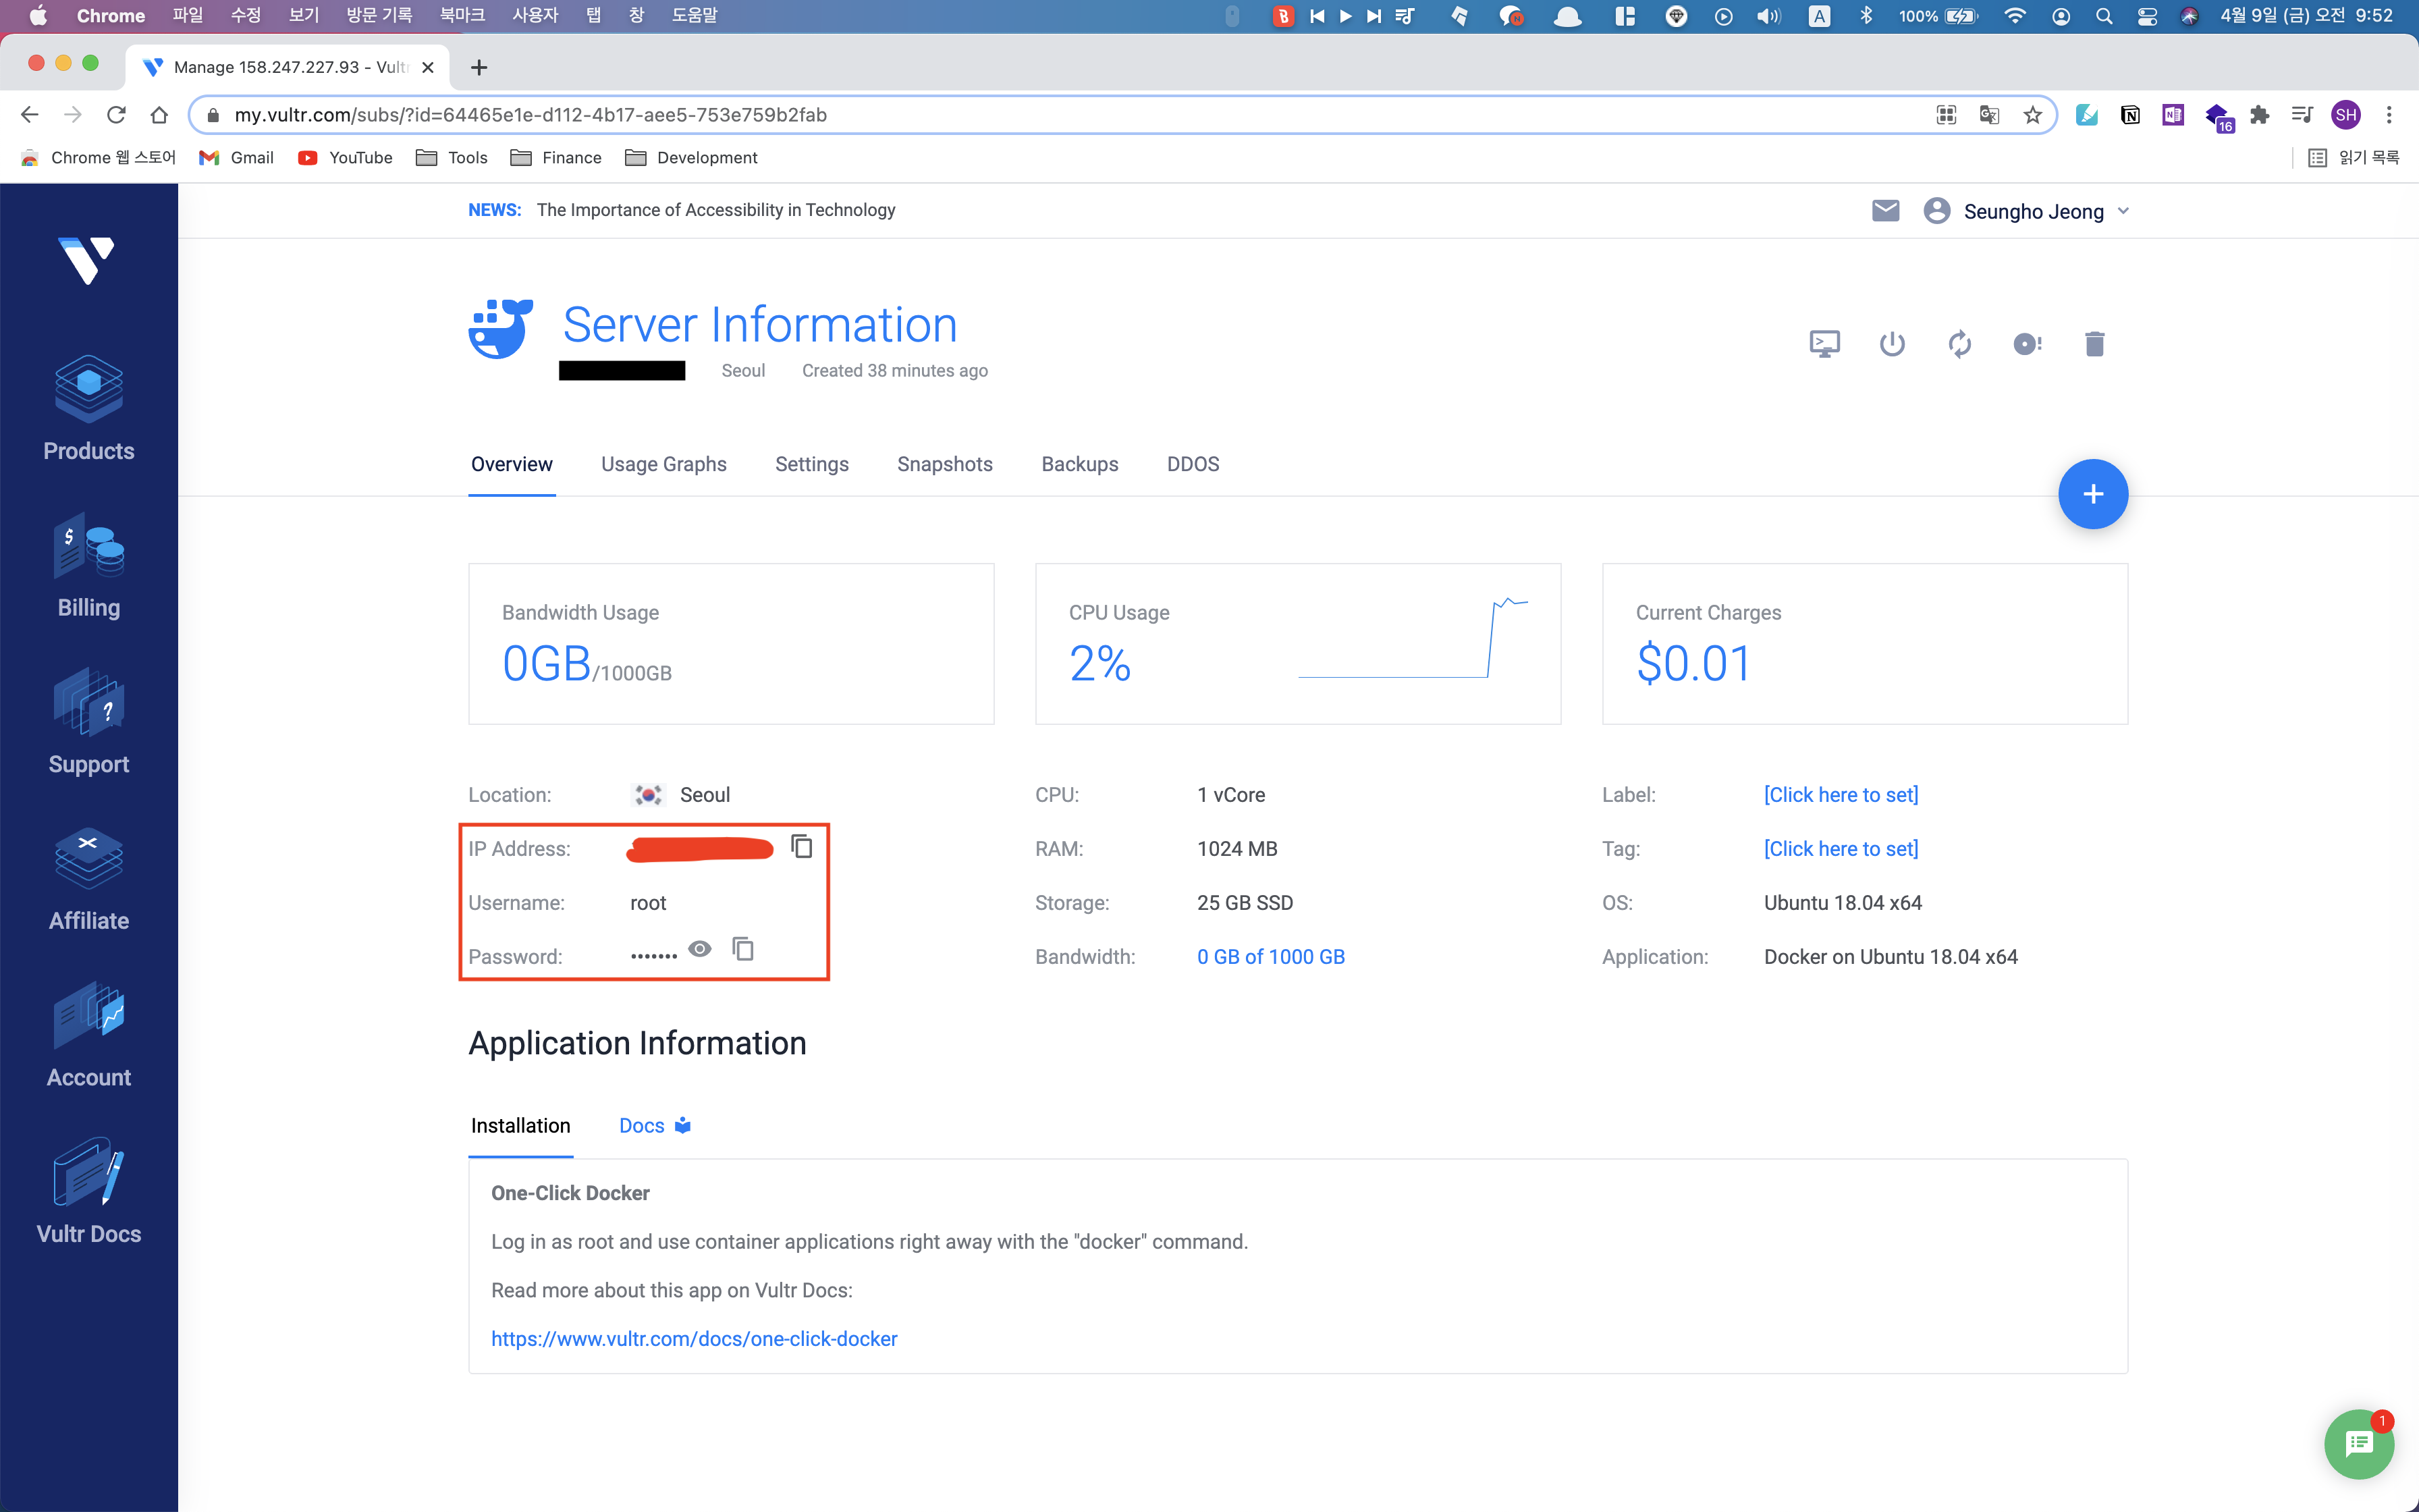The width and height of the screenshot is (2419, 1512).
Task: Click the refresh/reload icon on server
Action: tap(1959, 343)
